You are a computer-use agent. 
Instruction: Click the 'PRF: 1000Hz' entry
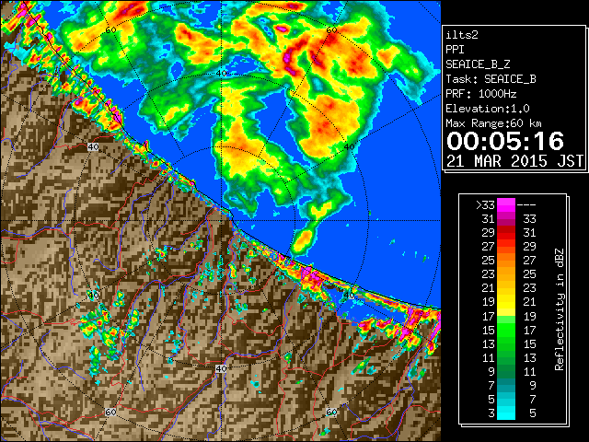tap(481, 94)
